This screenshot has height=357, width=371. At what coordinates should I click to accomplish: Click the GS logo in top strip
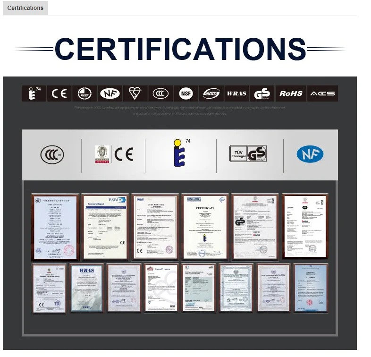coord(262,93)
